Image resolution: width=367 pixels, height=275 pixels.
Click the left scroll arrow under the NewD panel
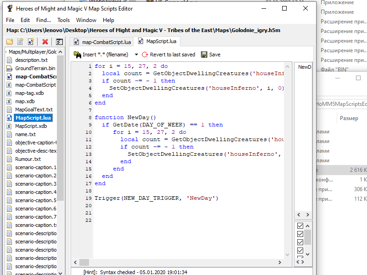click(299, 214)
